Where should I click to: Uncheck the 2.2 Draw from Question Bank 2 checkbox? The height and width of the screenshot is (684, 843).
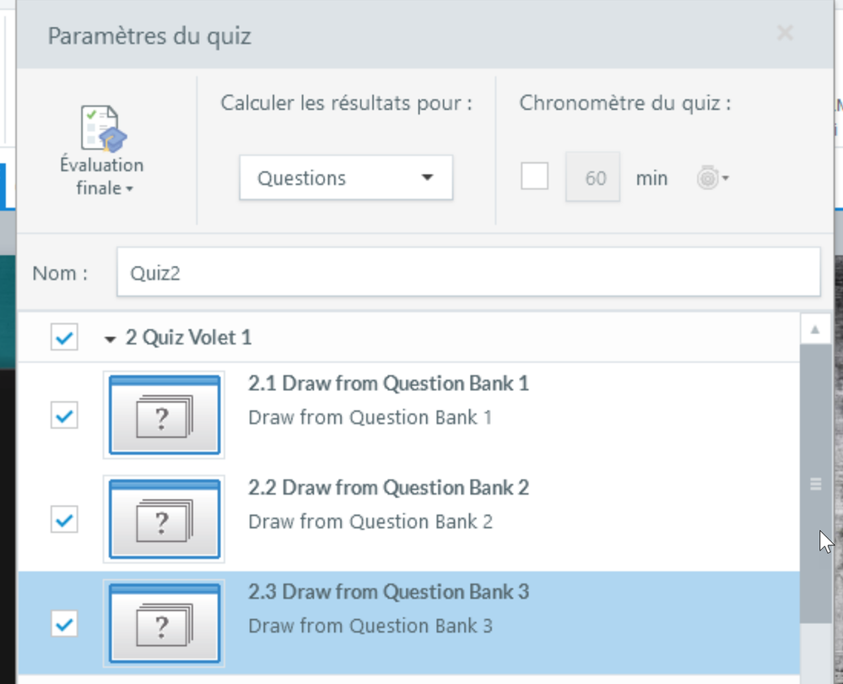[x=64, y=519]
